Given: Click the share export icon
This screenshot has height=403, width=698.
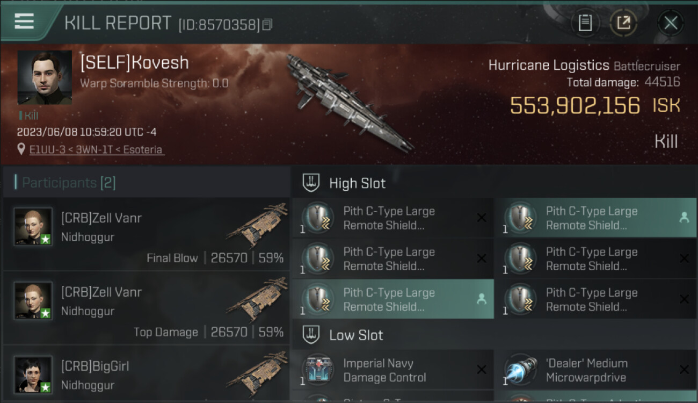Looking at the screenshot, I should [x=623, y=23].
